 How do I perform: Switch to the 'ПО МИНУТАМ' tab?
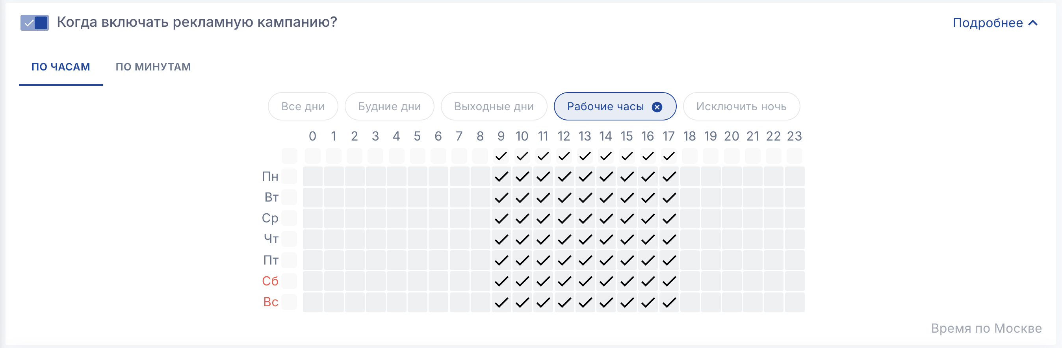click(x=153, y=67)
